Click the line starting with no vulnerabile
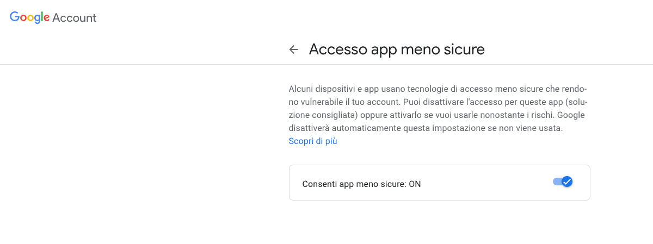This screenshot has height=244, width=653. coord(438,102)
